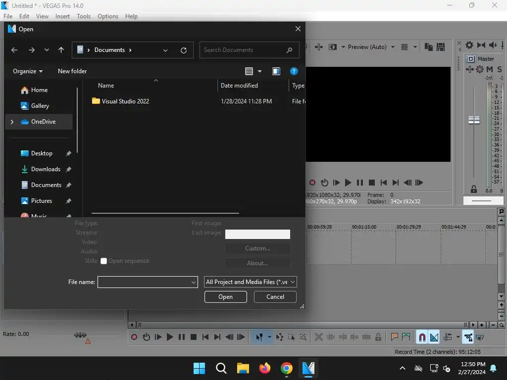Click the Search Documents field

[x=249, y=50]
